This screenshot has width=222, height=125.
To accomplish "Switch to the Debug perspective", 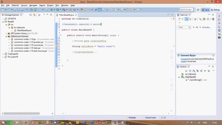I will click(x=215, y=10).
